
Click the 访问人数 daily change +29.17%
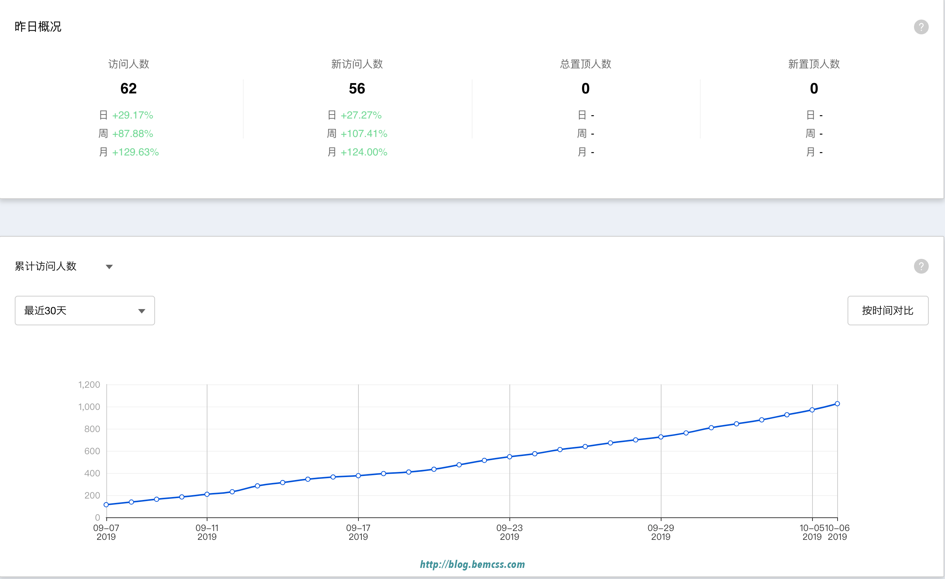tap(133, 115)
